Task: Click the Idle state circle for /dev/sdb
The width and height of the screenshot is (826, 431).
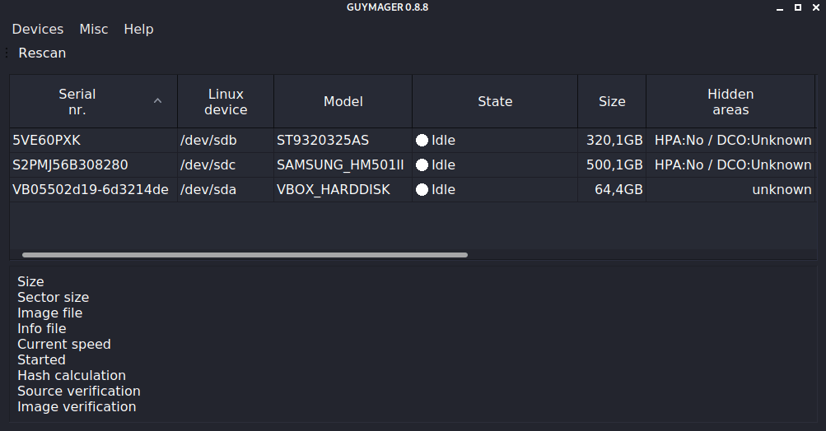Action: click(x=422, y=141)
